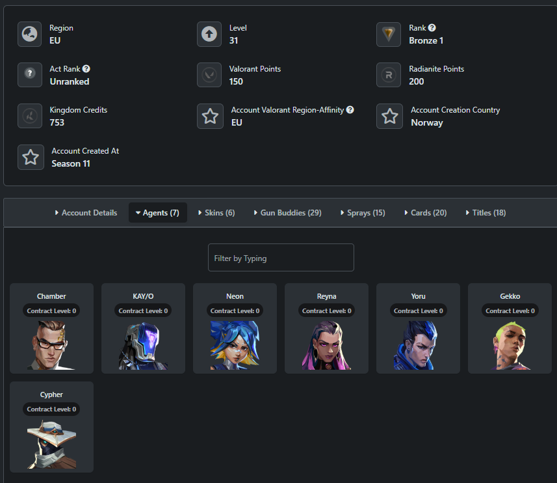Image resolution: width=557 pixels, height=483 pixels.
Task: Focus the Filter by Typing field
Action: (281, 258)
